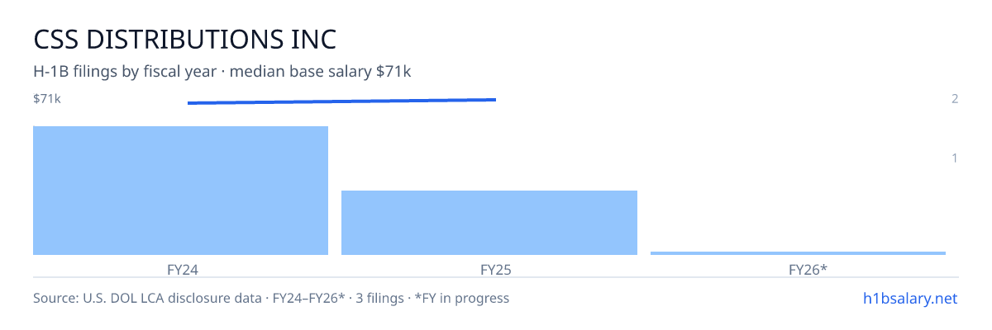
Task: Click the right end of salary line
Action: 494,100
